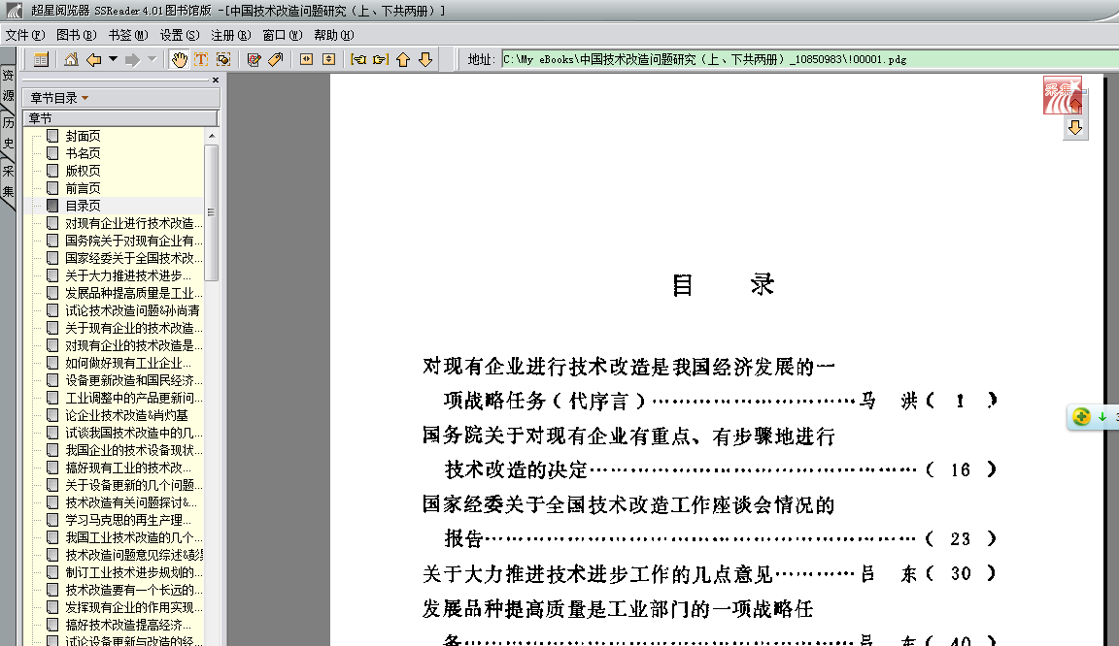The image size is (1119, 646).
Task: Add a bookmark with tag icon
Action: [276, 60]
